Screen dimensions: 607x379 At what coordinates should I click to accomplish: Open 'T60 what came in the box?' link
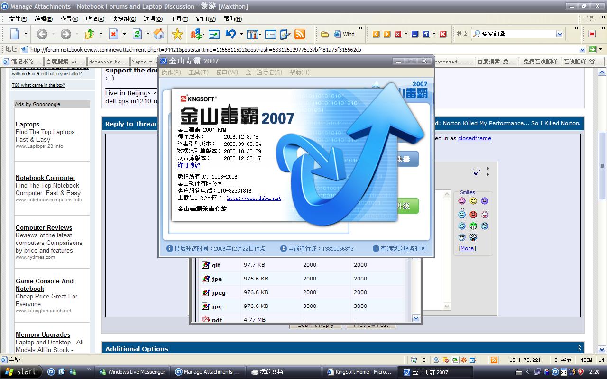click(38, 85)
